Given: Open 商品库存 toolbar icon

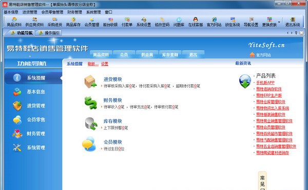Looking at the screenshot, I should [x=73, y=22].
